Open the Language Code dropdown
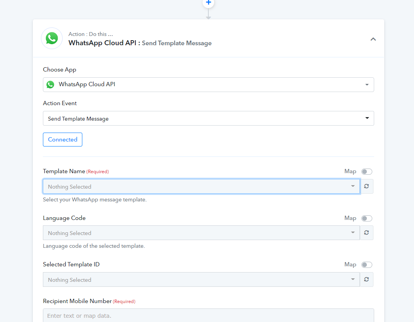The height and width of the screenshot is (322, 414). pyautogui.click(x=201, y=233)
